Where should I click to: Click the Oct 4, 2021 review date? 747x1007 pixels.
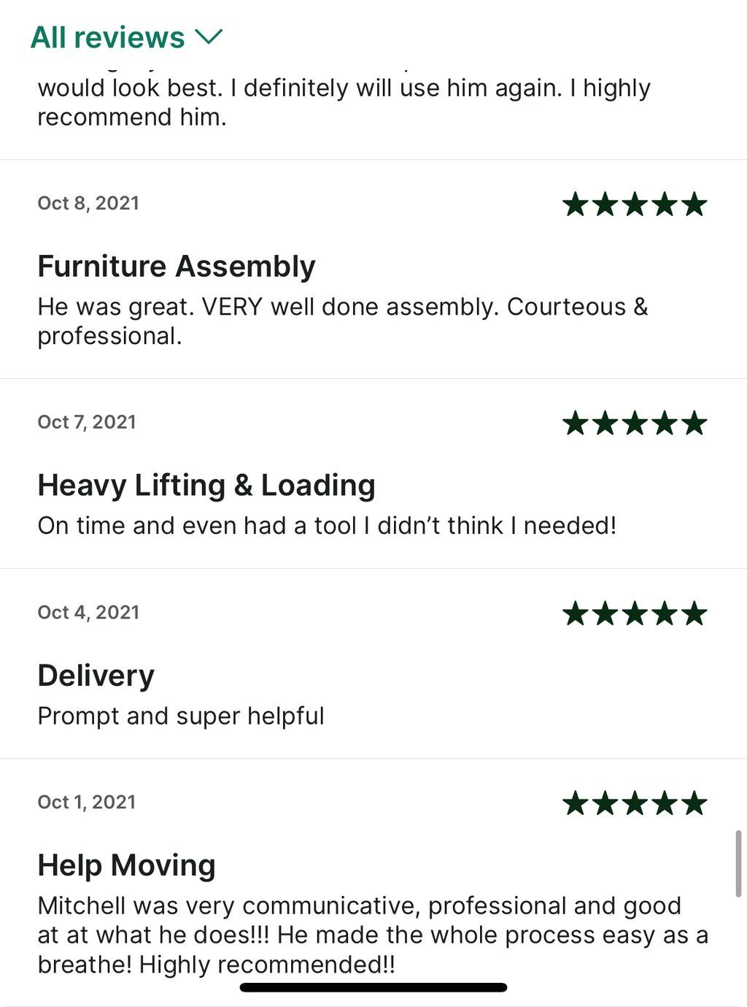tap(88, 612)
